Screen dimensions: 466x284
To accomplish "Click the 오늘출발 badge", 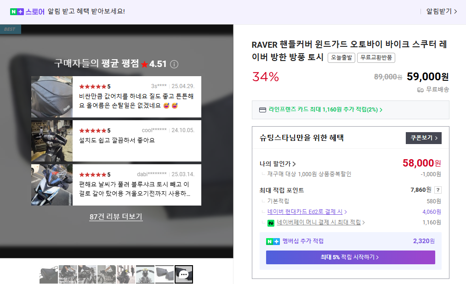I will point(341,57).
